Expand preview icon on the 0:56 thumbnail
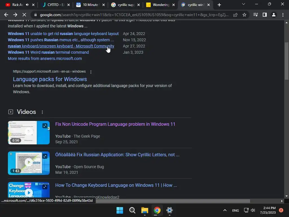The width and height of the screenshot is (289, 217). click(45, 126)
